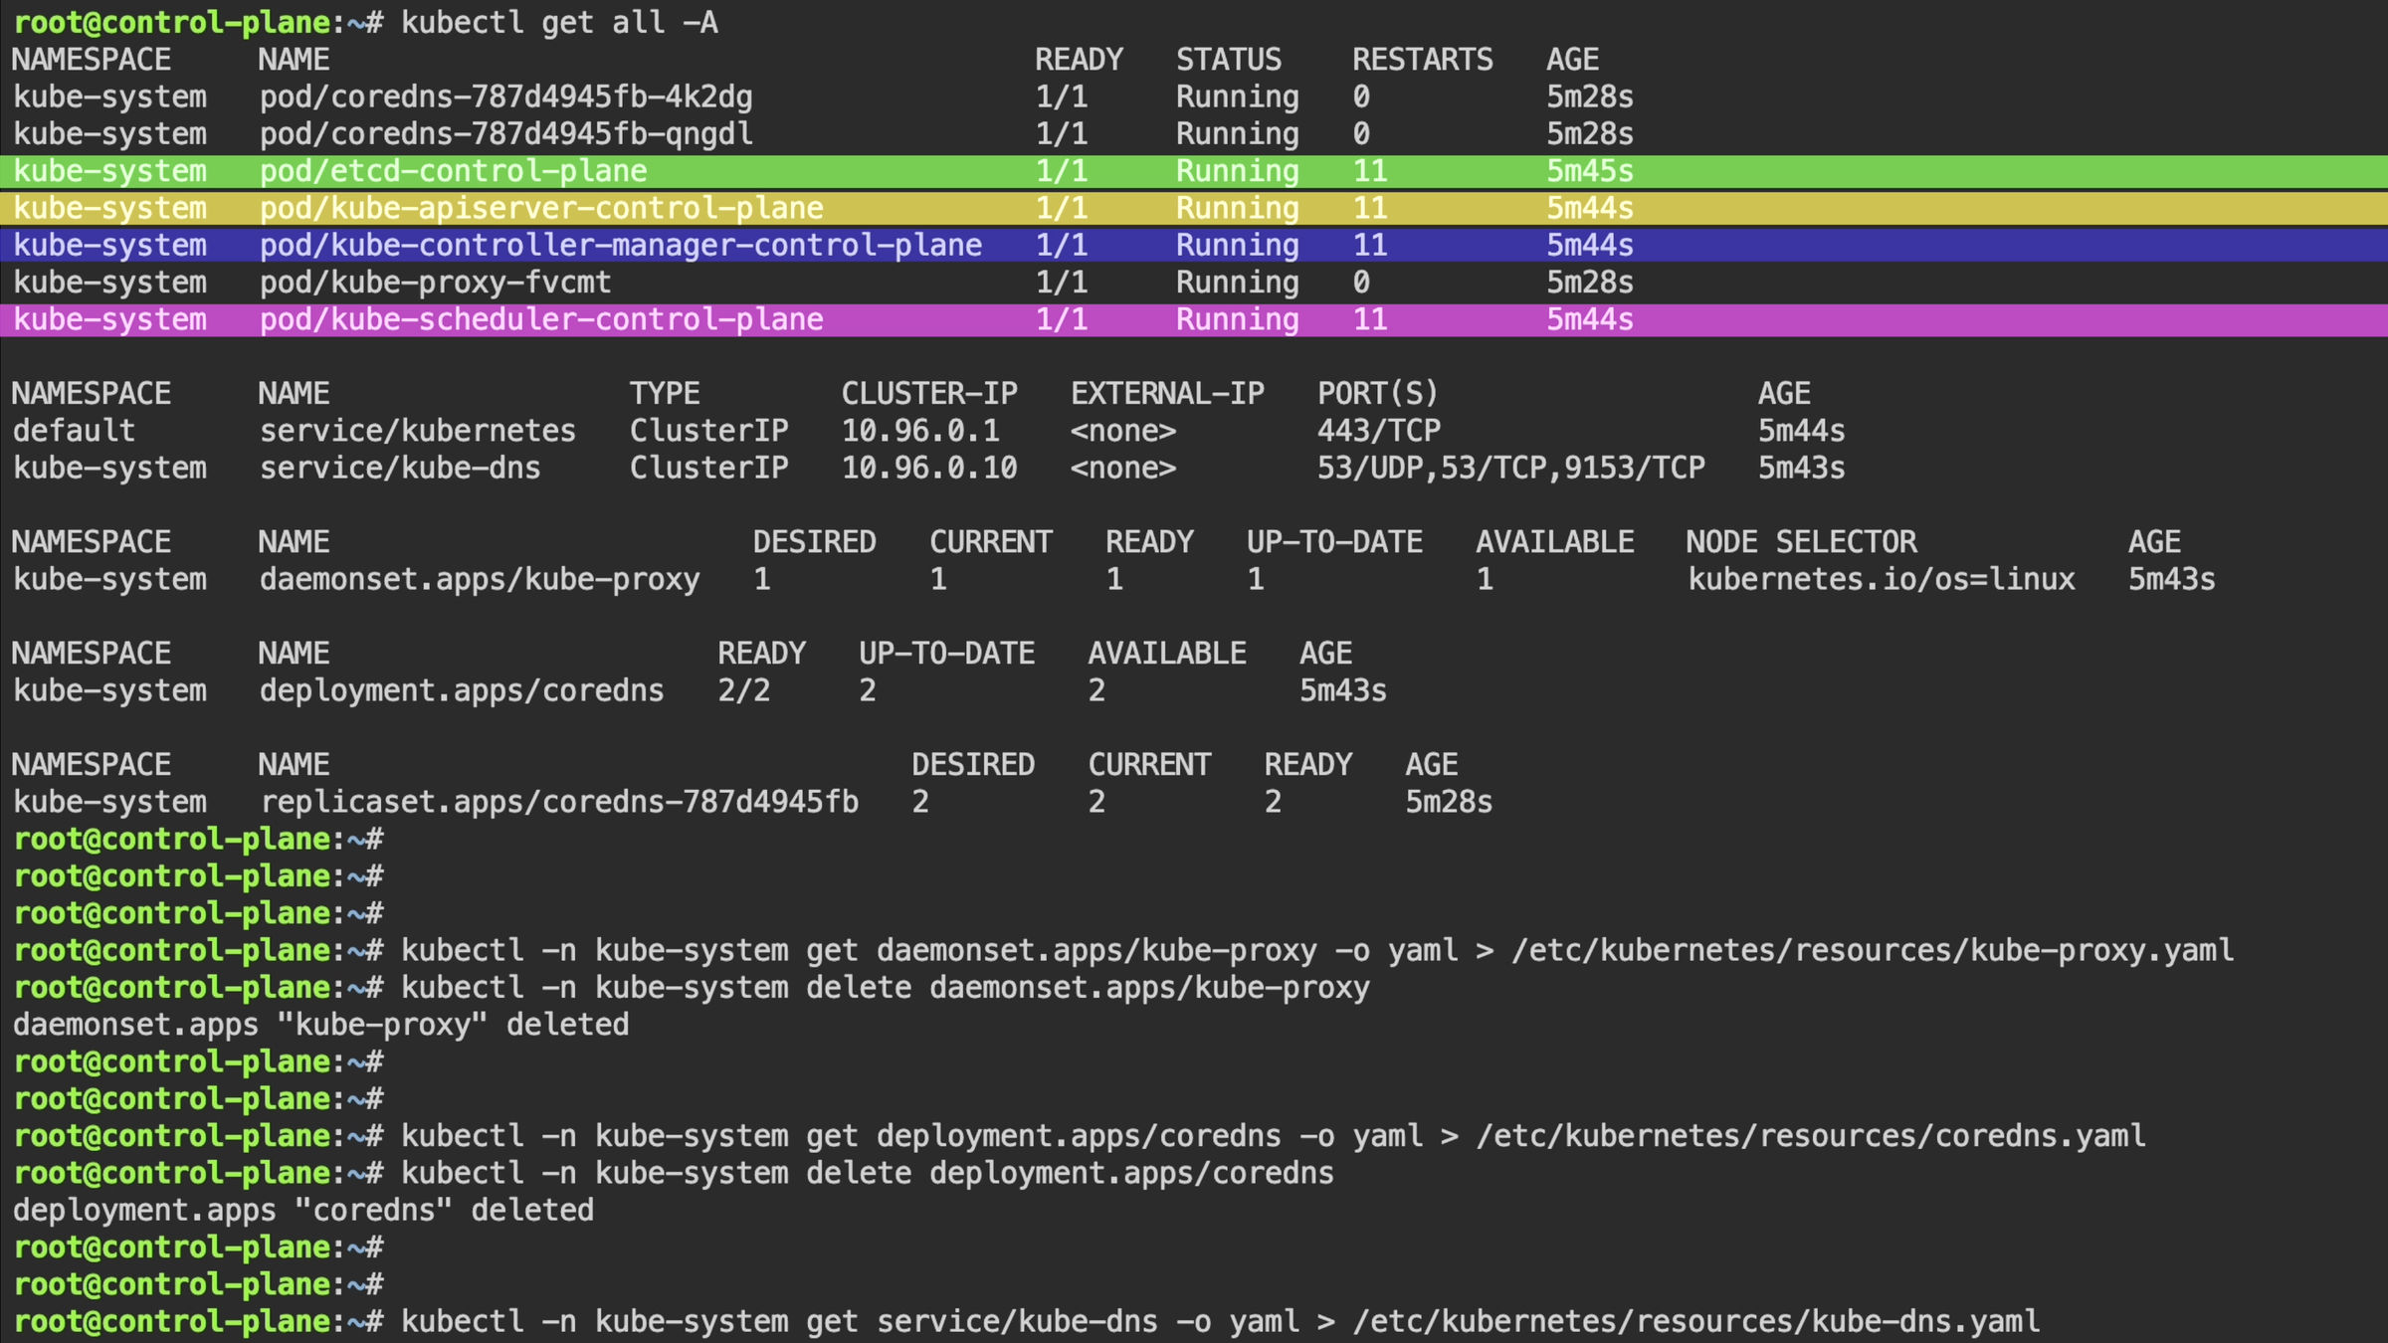Viewport: 2388px width, 1343px height.
Task: Click the last command line with kube-dns.yaml
Action: point(1220,1321)
